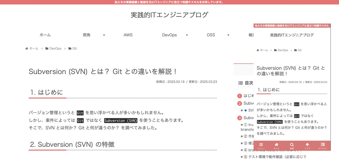The image size is (339, 159).
Task: Click the mobile preview heading 1. はじめに
Action: [268, 90]
